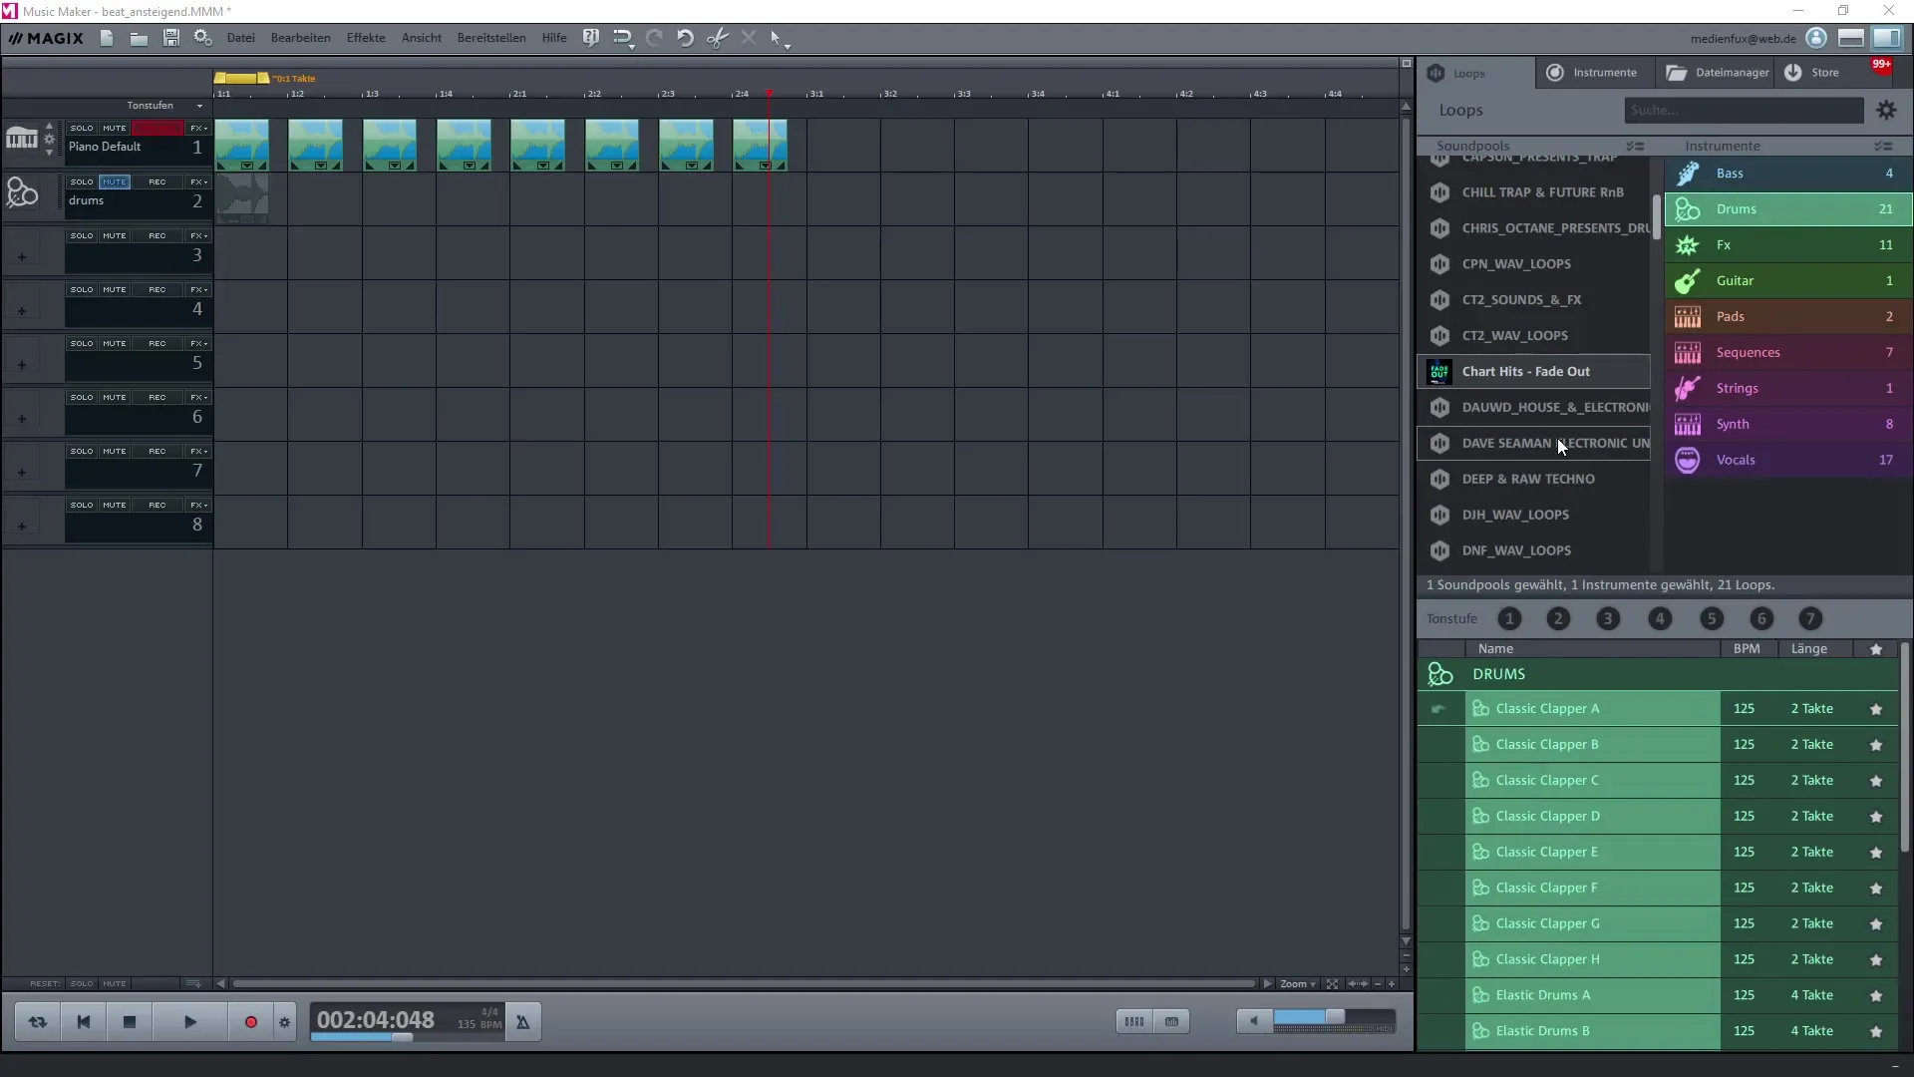Adjust the position slider under time display
Viewport: 1914px width, 1077px height.
click(402, 1037)
